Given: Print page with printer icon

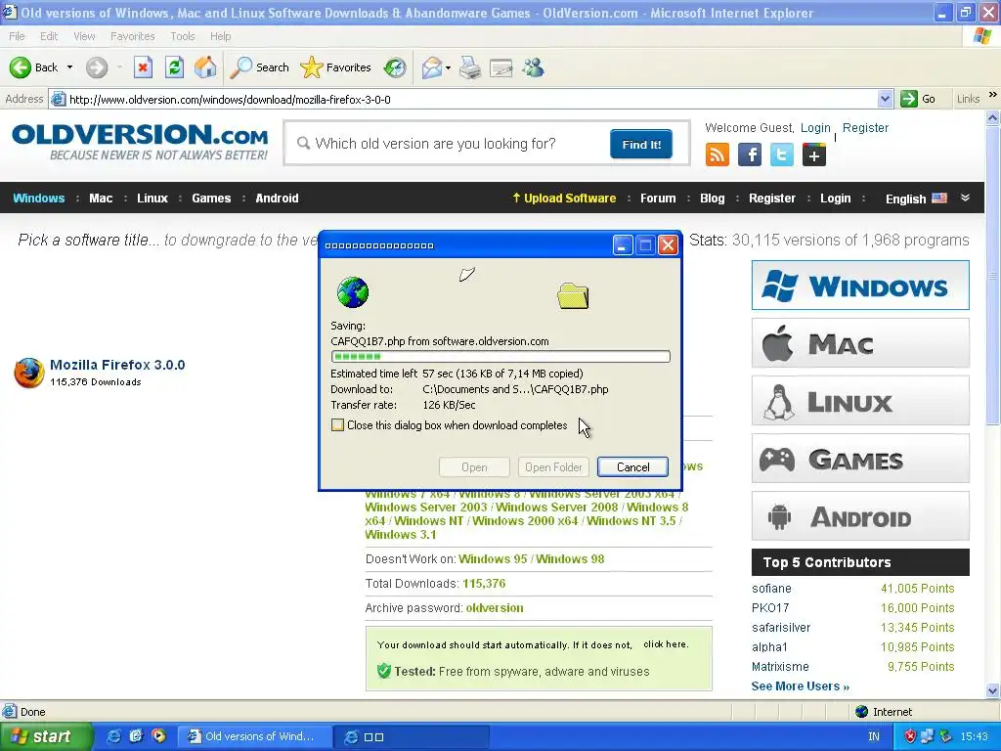Looking at the screenshot, I should pyautogui.click(x=470, y=67).
